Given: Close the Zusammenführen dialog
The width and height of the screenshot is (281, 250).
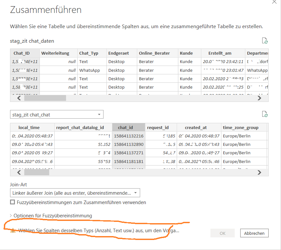Looking at the screenshot, I should [274, 2].
